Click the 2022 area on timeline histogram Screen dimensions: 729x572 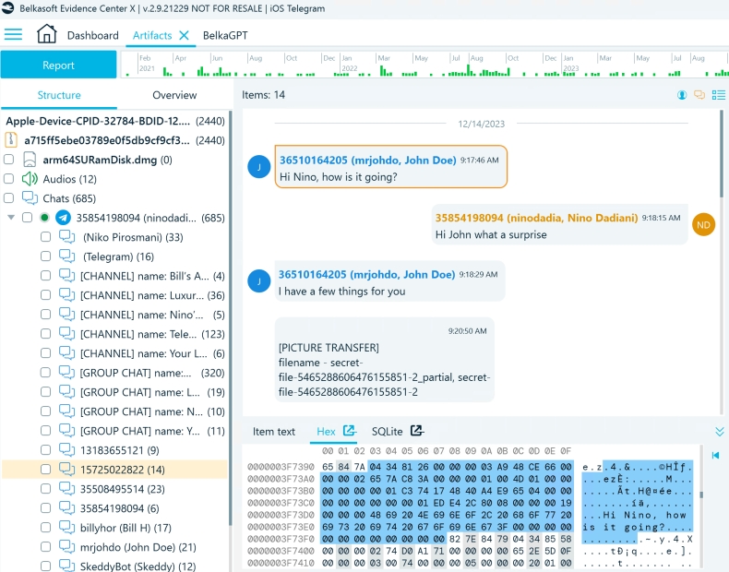[x=350, y=68]
